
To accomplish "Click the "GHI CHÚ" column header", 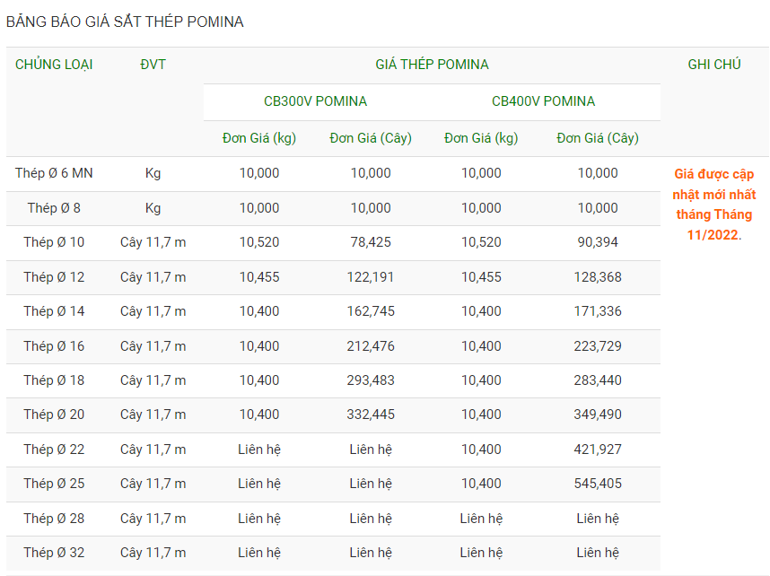I will click(x=714, y=65).
